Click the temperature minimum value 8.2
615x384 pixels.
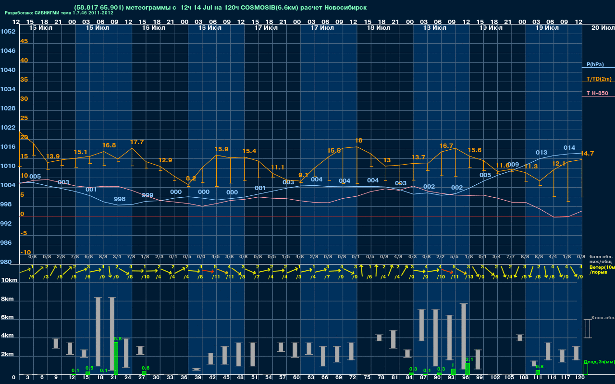coord(191,179)
